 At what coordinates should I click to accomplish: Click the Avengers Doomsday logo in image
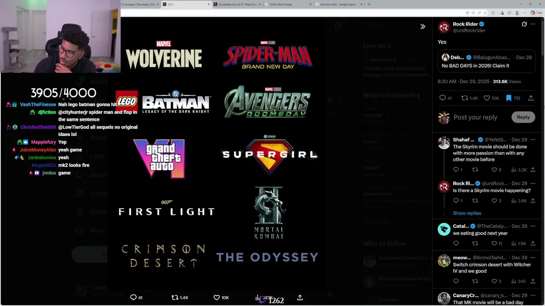267,102
